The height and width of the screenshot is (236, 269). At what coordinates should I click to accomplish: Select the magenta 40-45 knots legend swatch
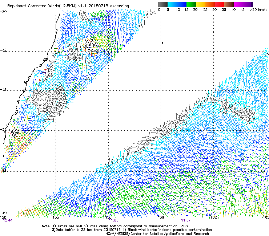tap(238, 4)
